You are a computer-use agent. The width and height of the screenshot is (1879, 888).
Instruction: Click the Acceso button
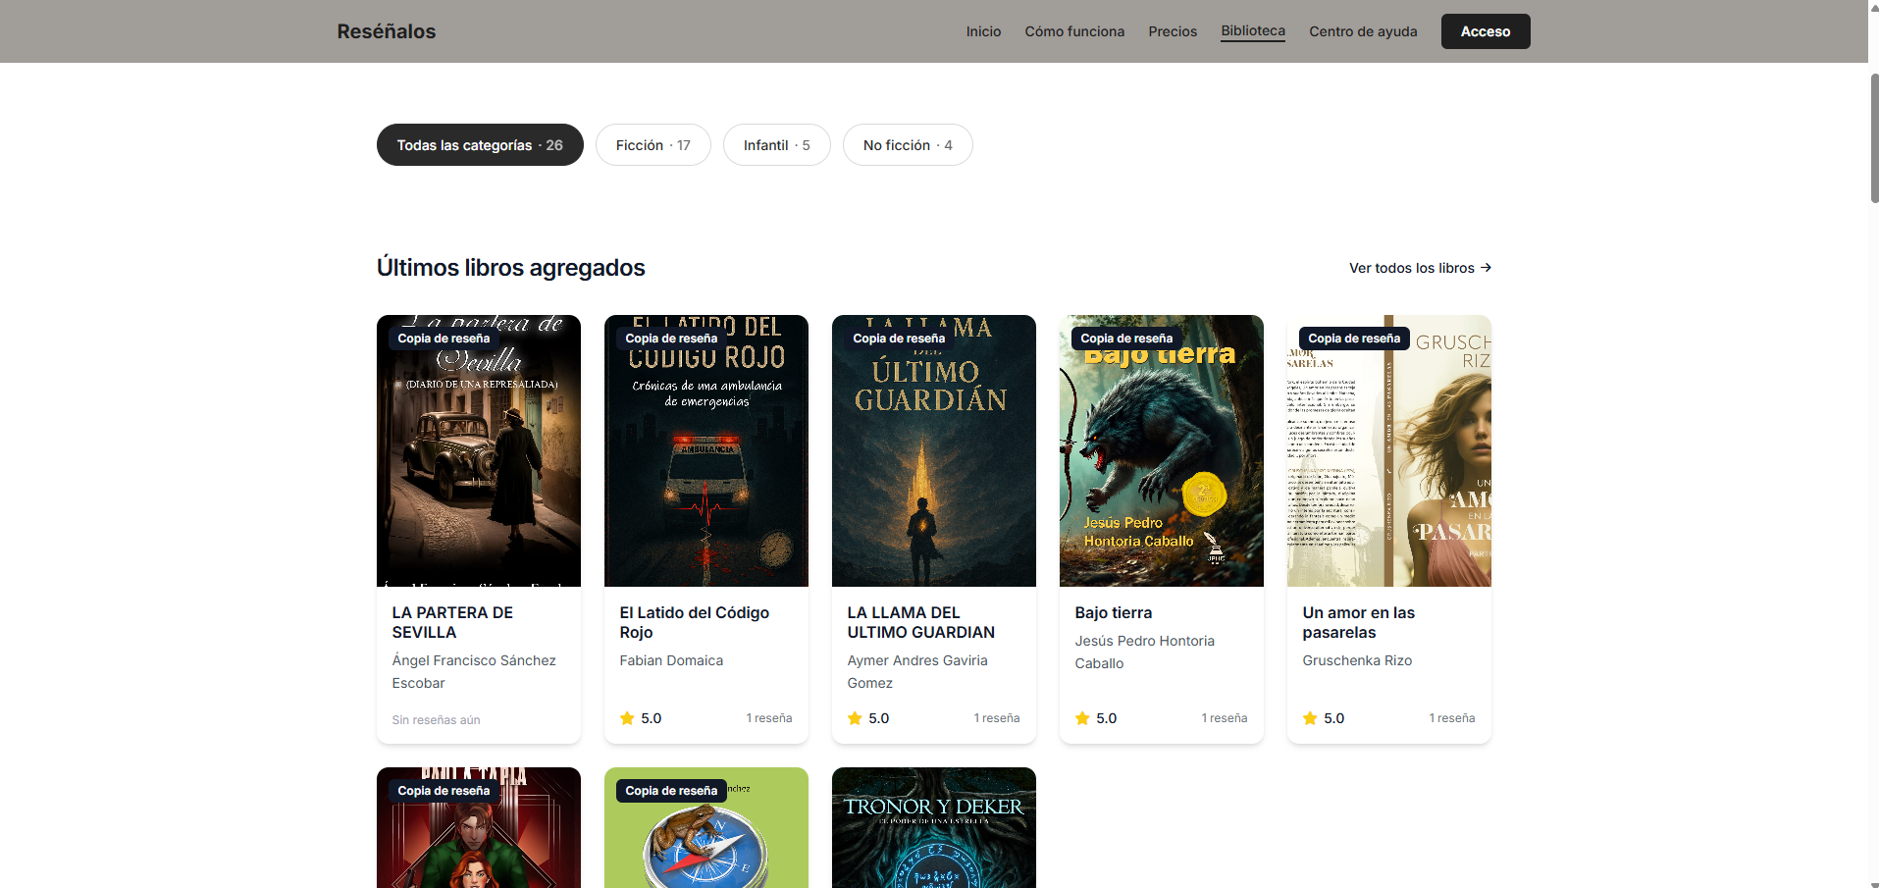click(1486, 31)
